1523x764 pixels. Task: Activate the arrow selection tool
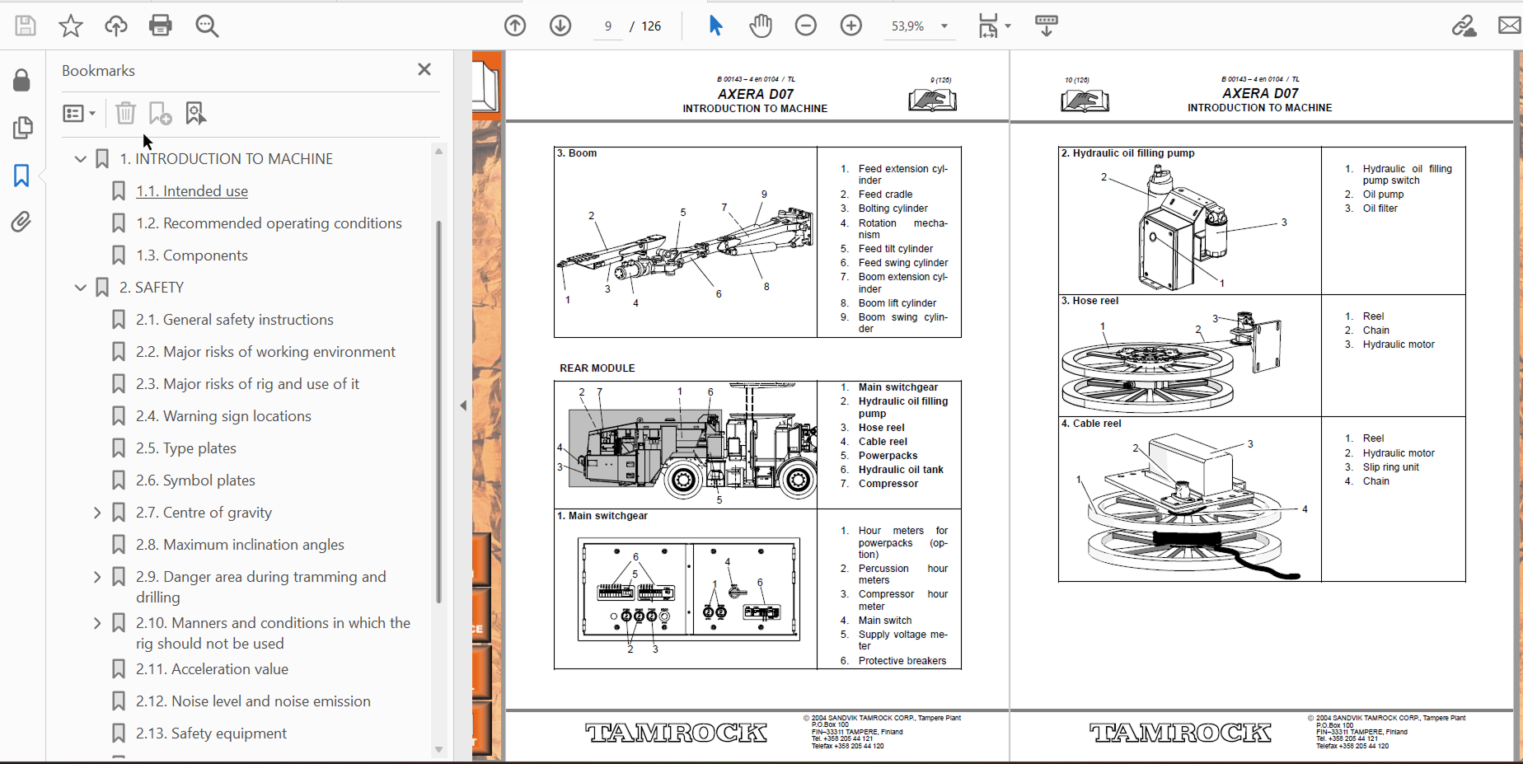(x=715, y=26)
